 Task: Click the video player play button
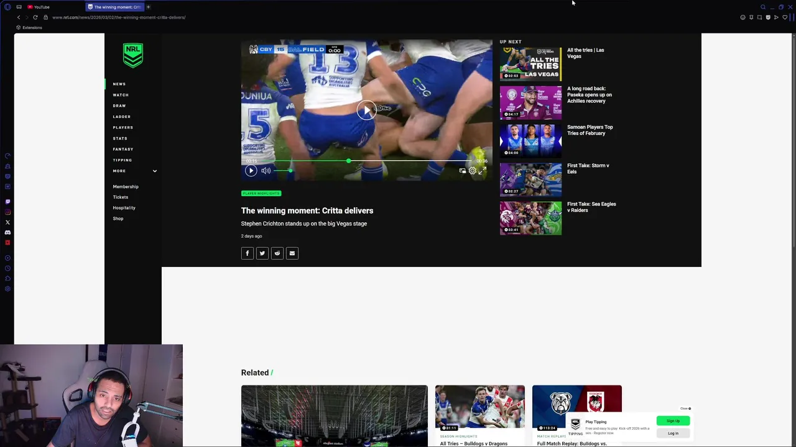tap(251, 171)
